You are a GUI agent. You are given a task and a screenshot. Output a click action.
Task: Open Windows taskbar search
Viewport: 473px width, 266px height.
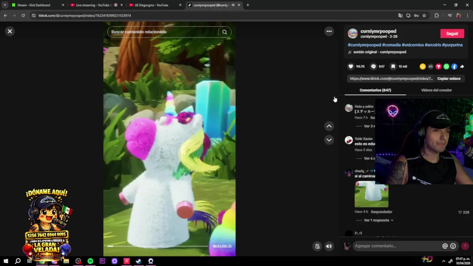pyautogui.click(x=17, y=261)
